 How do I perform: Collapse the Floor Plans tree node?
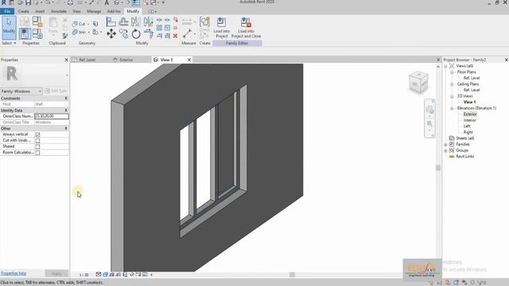452,72
